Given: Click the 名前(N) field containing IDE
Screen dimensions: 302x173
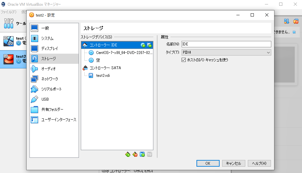Looking at the screenshot, I should click(x=226, y=44).
